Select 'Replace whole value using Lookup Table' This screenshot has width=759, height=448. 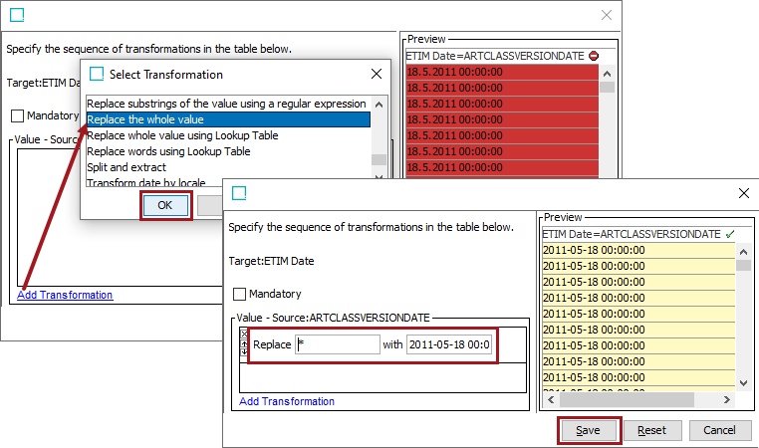[x=182, y=135]
